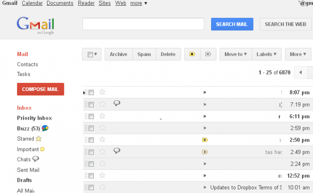Open Documents from top bar

[x=60, y=3]
